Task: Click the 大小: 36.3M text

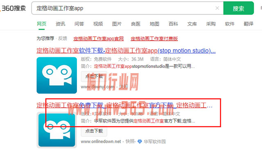Action: tap(131, 59)
